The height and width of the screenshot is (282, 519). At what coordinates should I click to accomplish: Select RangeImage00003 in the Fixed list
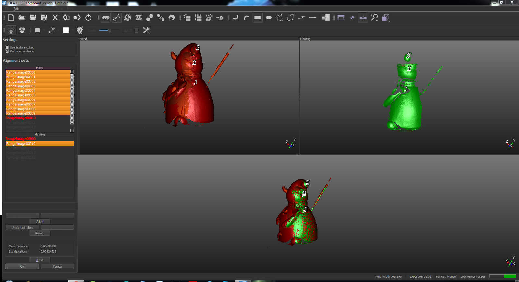(38, 86)
